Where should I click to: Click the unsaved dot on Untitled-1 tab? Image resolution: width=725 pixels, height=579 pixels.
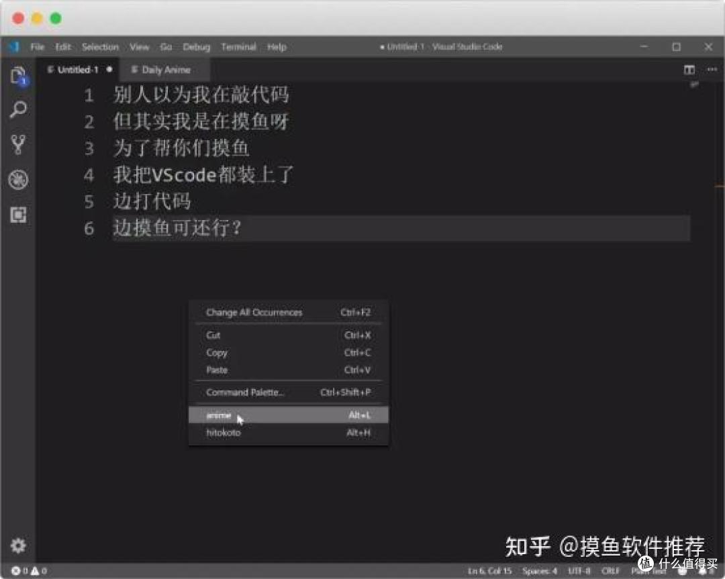click(109, 69)
